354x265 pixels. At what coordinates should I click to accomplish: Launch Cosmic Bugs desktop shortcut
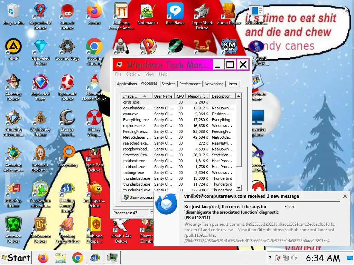pyautogui.click(x=67, y=50)
